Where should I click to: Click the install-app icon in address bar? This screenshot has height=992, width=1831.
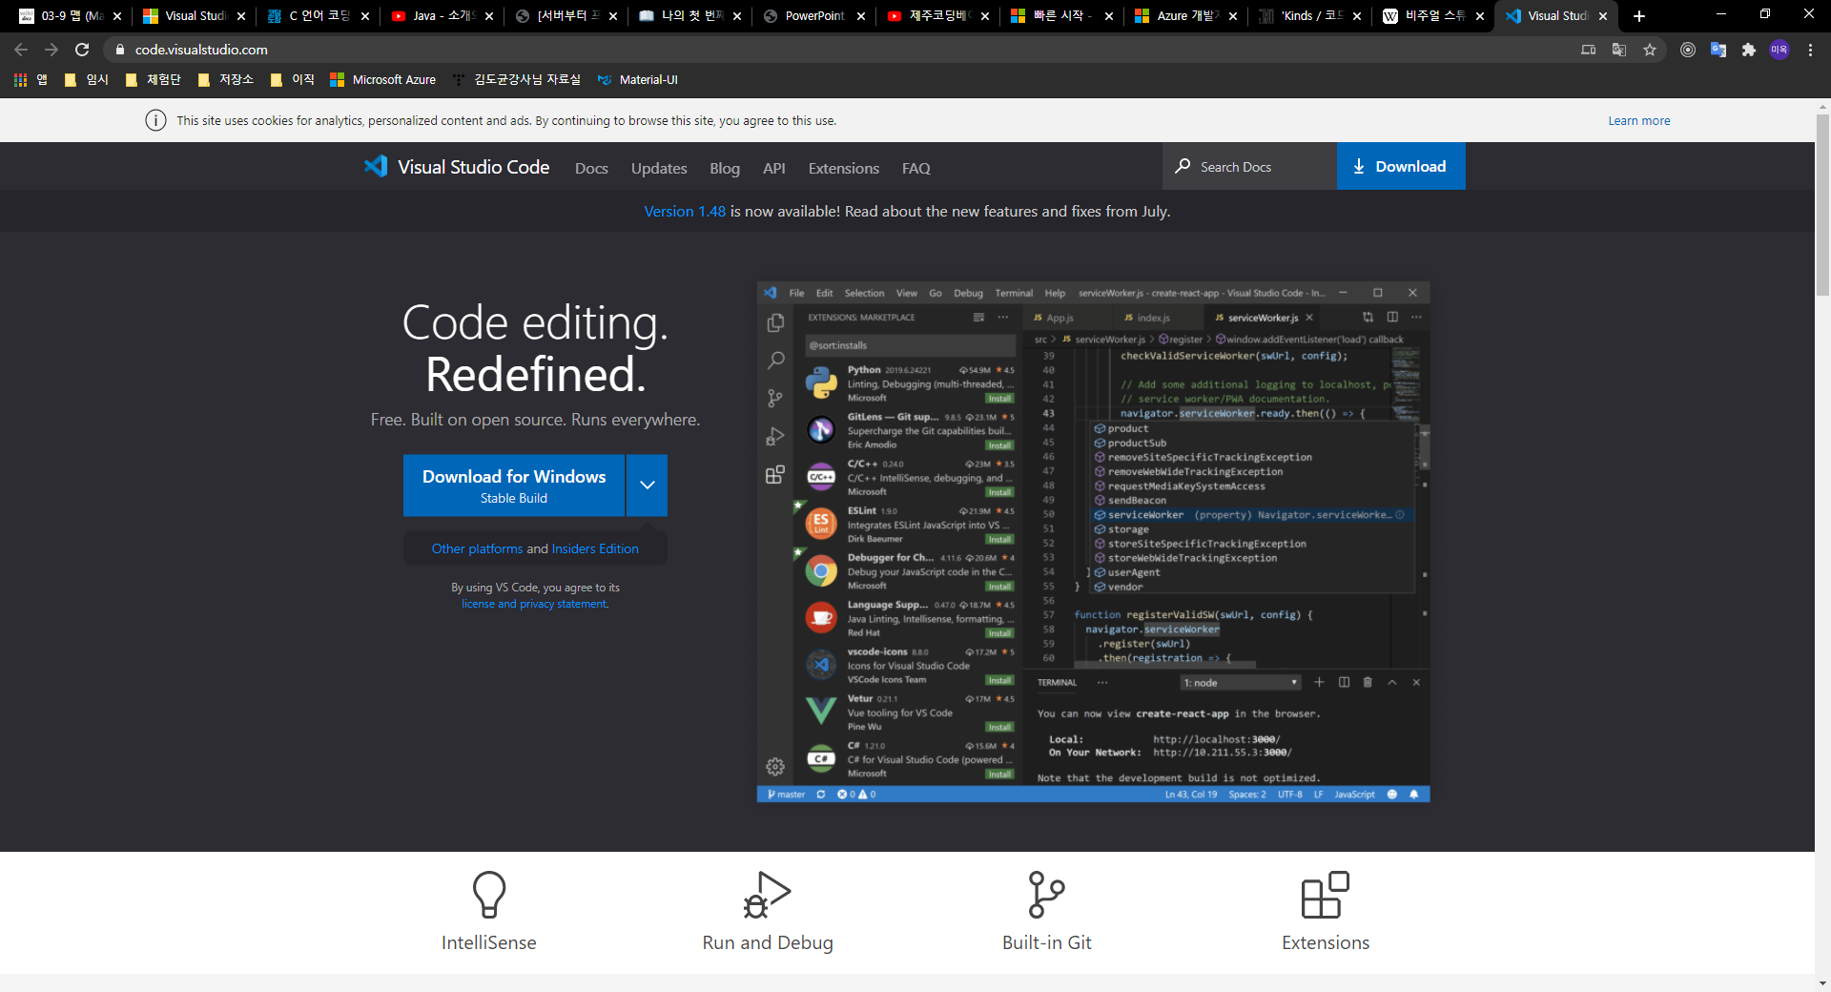[1589, 50]
